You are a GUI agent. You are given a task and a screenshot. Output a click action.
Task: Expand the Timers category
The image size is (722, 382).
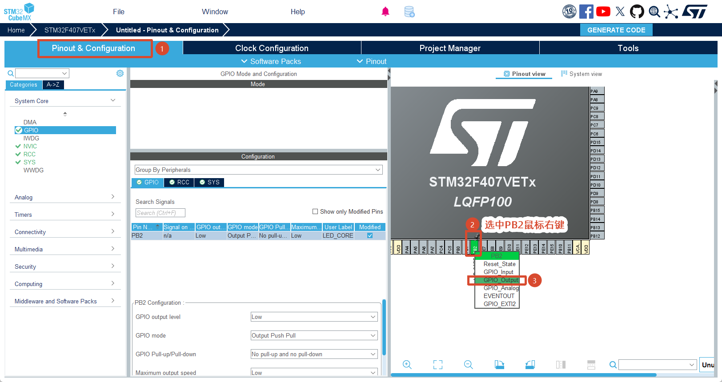point(113,214)
